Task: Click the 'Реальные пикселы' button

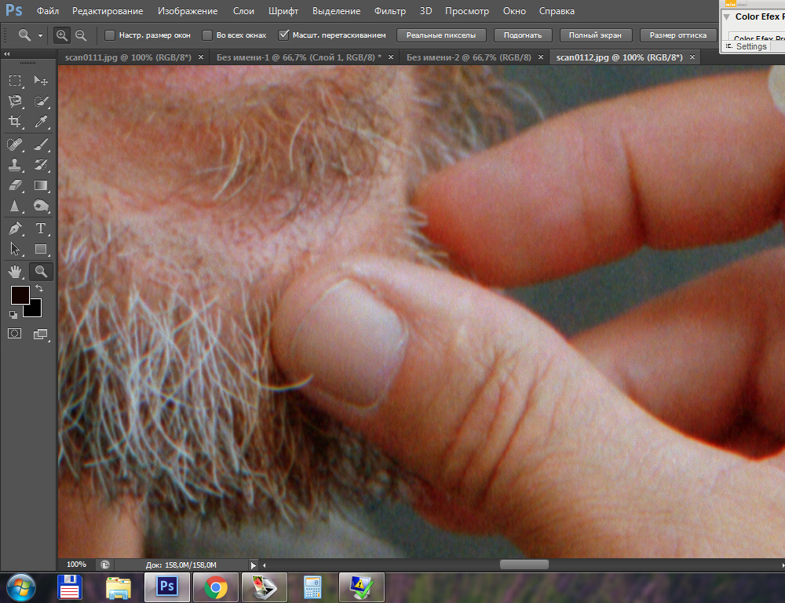Action: click(441, 35)
